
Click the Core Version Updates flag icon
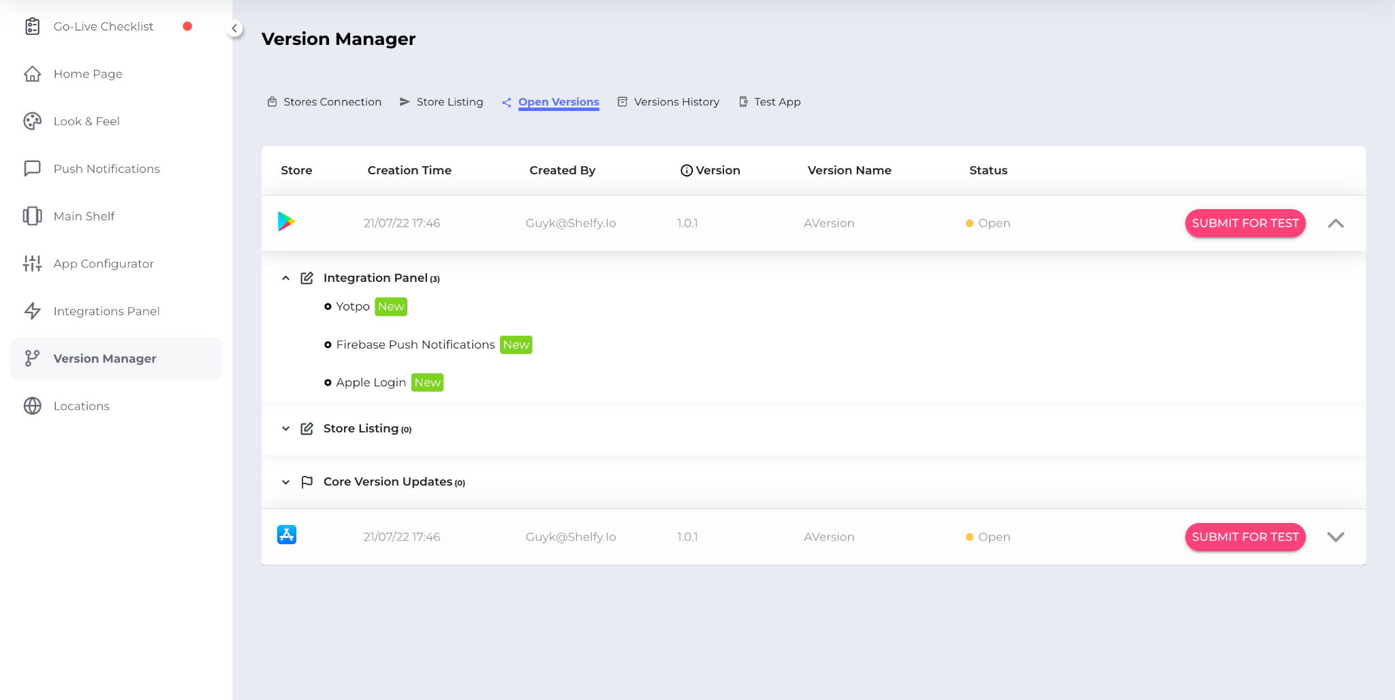[x=307, y=482]
